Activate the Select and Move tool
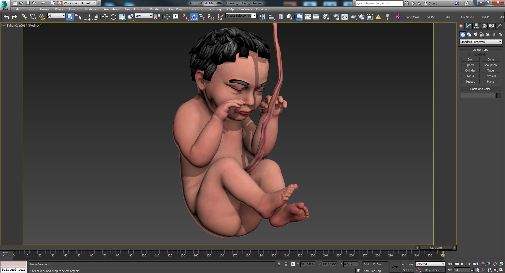The width and height of the screenshot is (505, 273). pyautogui.click(x=105, y=17)
